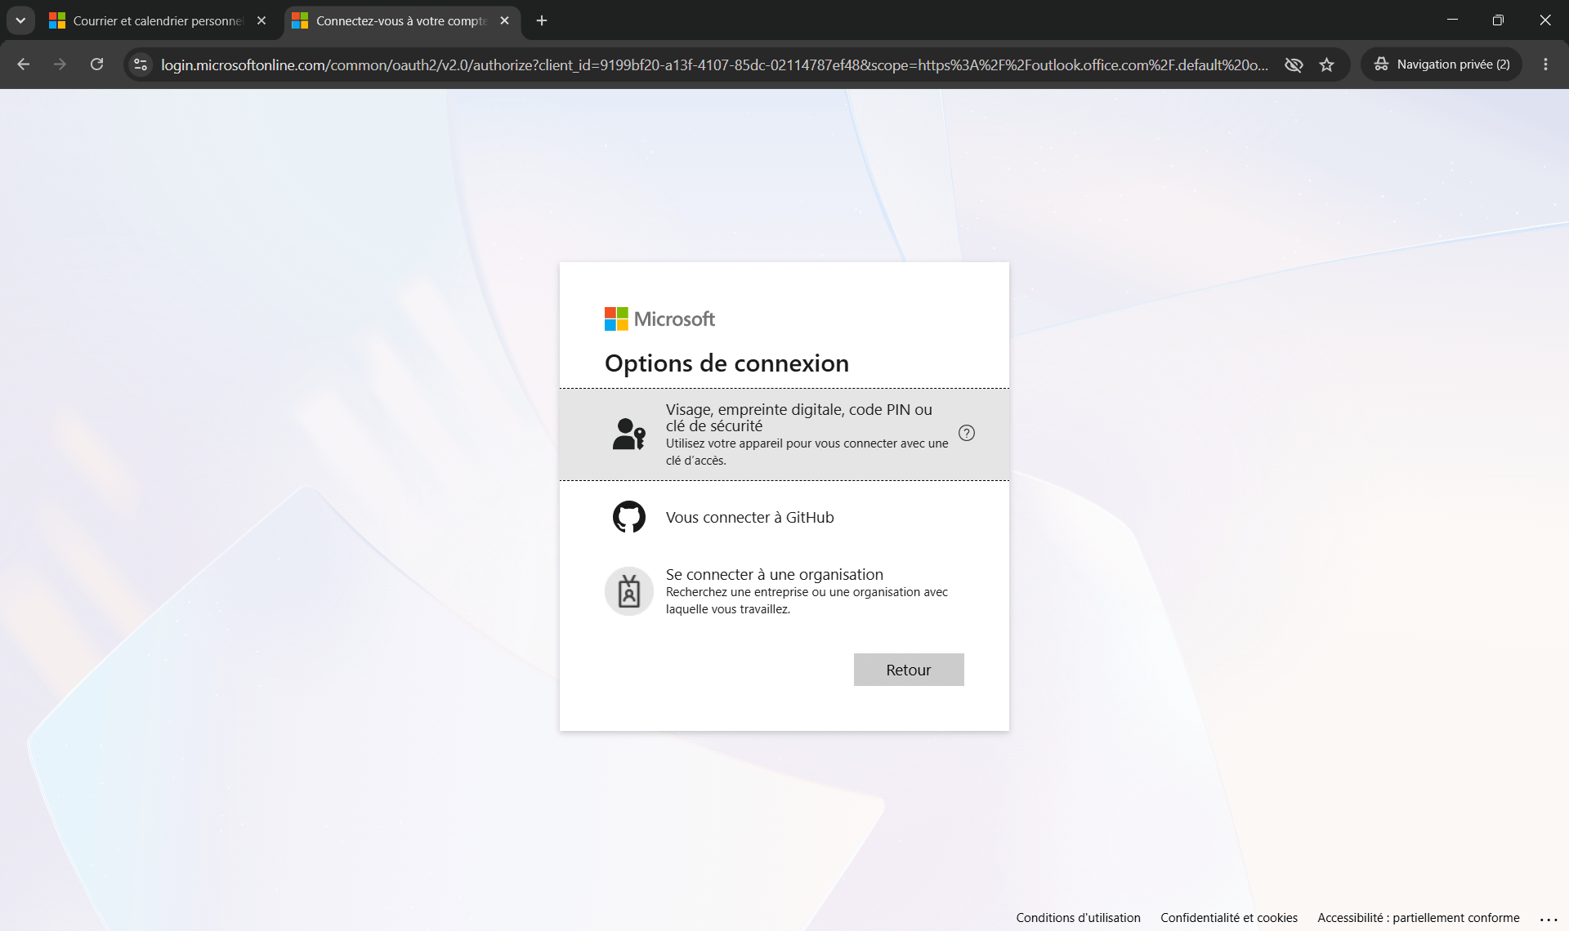Restore down the browser window
Image resolution: width=1569 pixels, height=931 pixels.
coord(1498,20)
